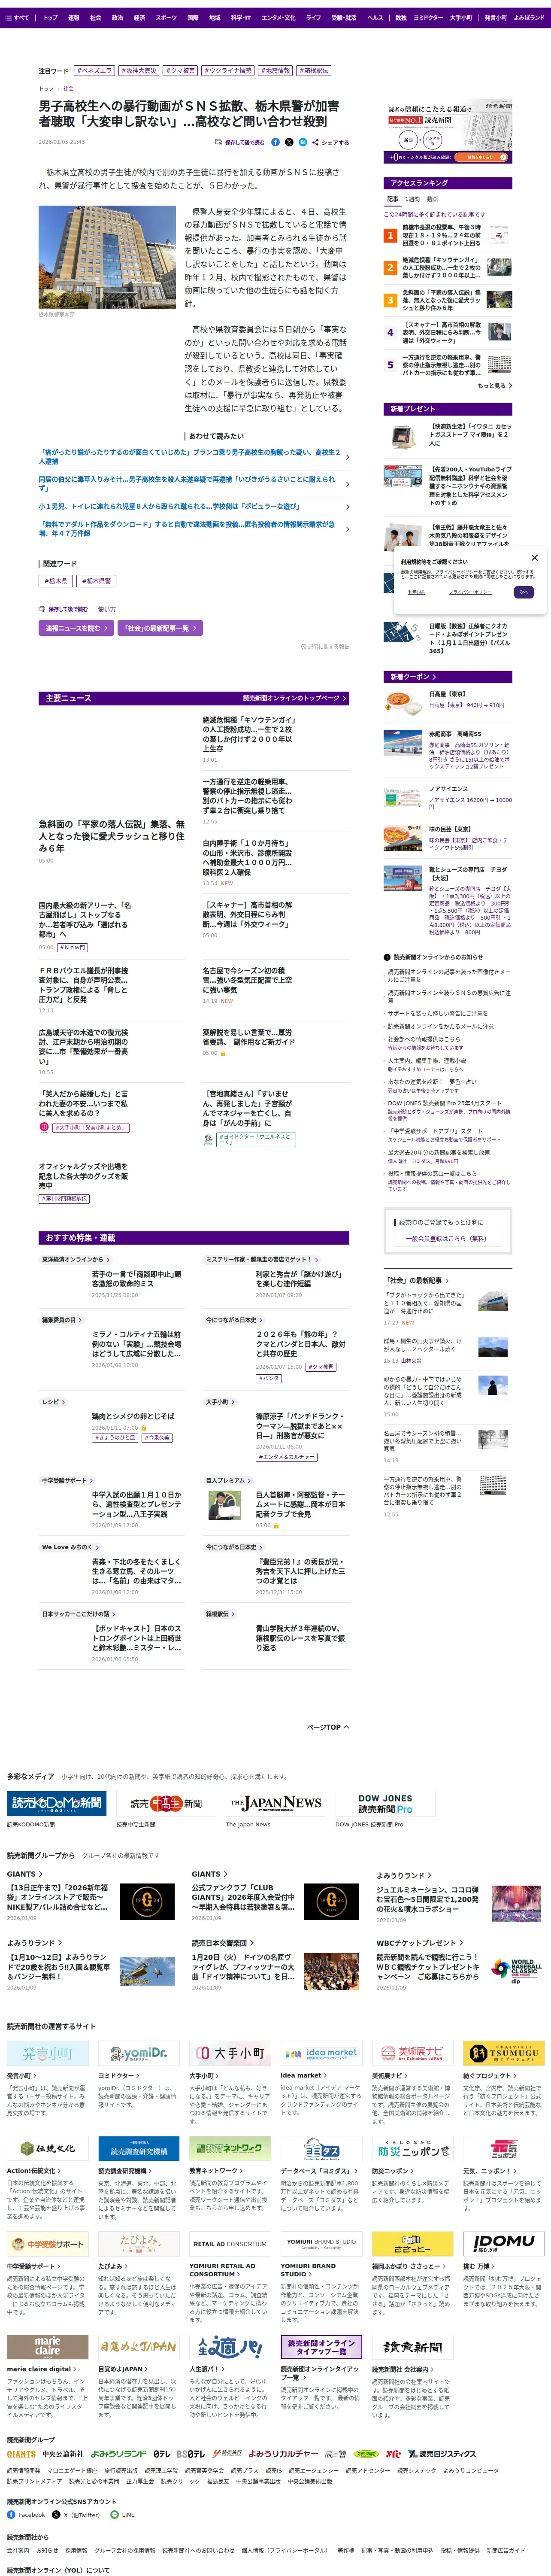Switch to the 1週間 ranking tab
551x2576 pixels.
point(412,199)
